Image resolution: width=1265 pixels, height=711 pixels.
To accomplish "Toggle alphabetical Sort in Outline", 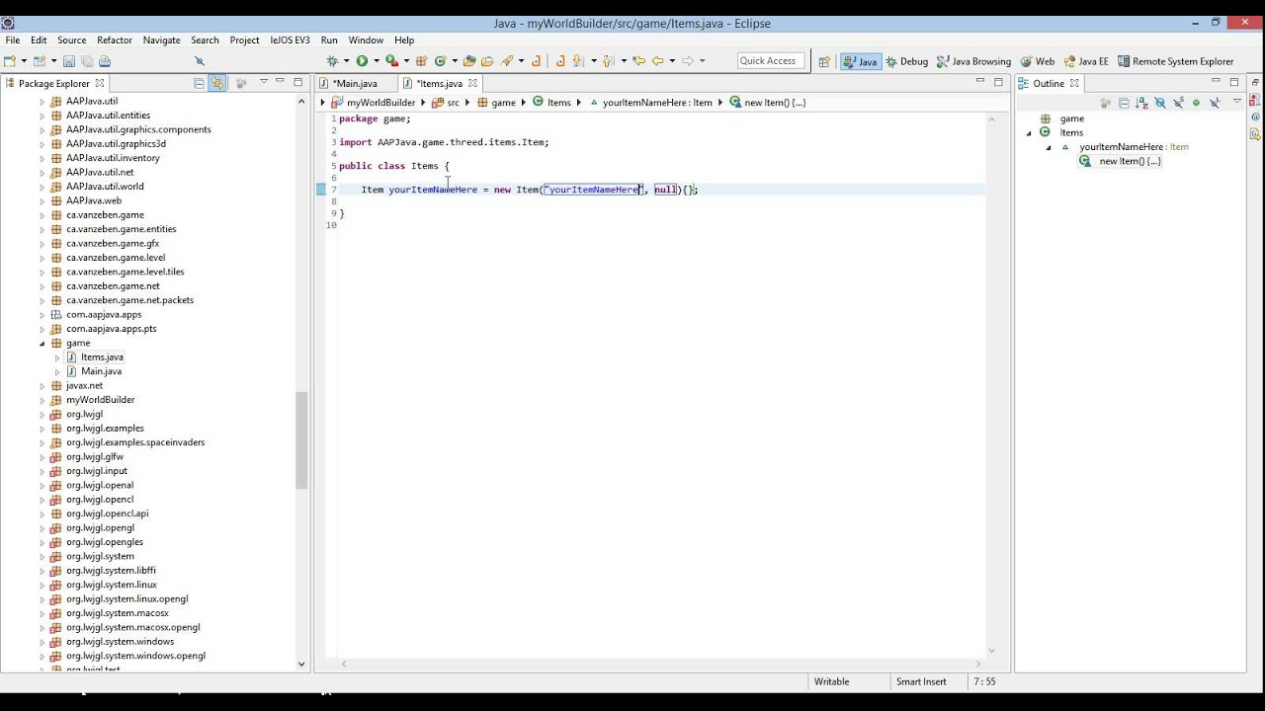I will click(1141, 103).
